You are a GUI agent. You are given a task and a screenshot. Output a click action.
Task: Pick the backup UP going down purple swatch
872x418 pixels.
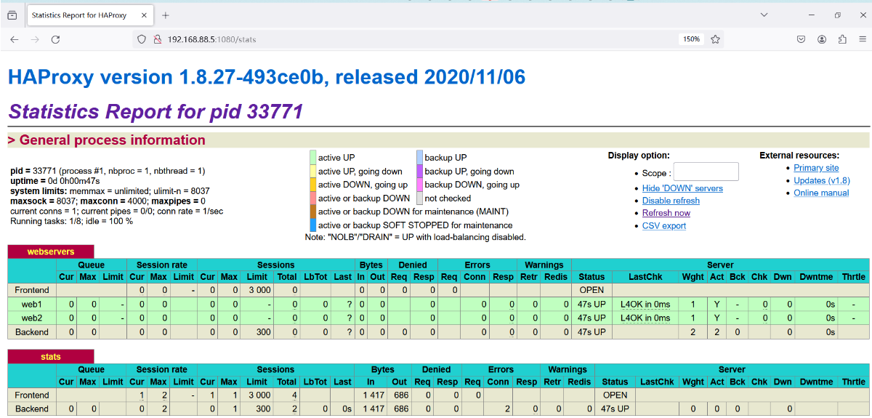[x=419, y=171]
